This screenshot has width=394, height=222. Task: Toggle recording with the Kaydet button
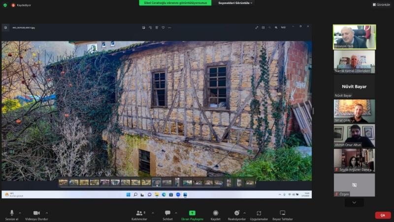point(215,214)
